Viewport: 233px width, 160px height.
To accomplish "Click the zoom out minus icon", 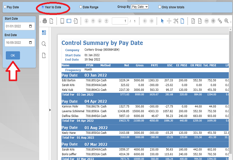I will 206,21.
